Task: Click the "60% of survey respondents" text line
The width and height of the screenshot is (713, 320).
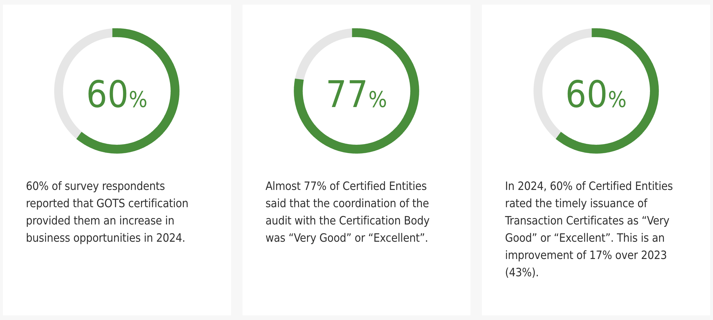Action: (x=95, y=186)
